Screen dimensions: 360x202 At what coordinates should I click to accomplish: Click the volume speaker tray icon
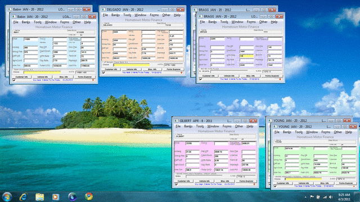point(331,197)
